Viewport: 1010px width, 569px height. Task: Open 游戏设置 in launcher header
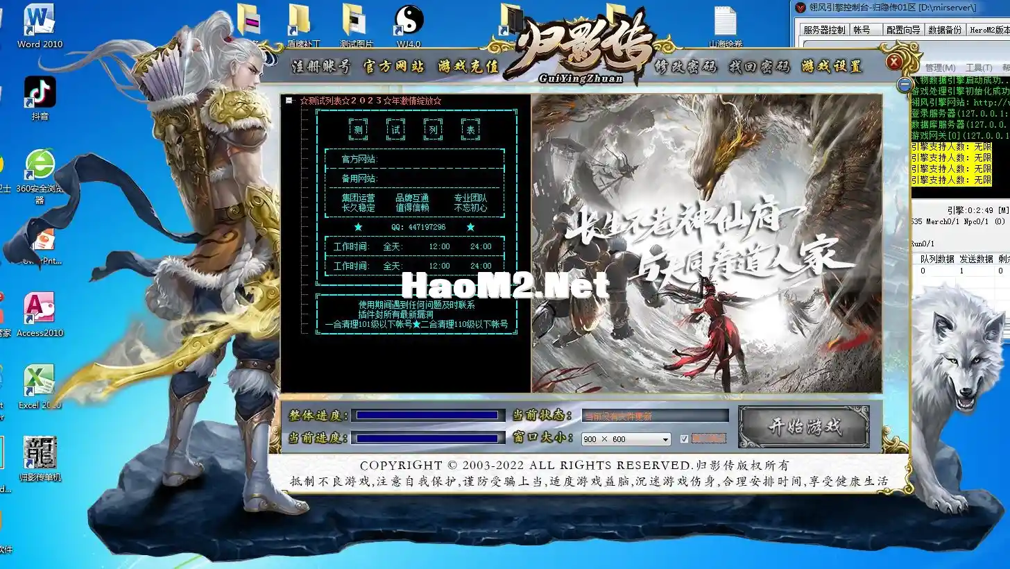832,67
